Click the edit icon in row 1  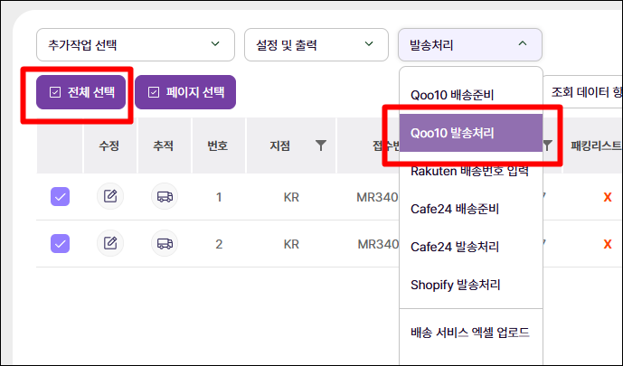pyautogui.click(x=110, y=196)
